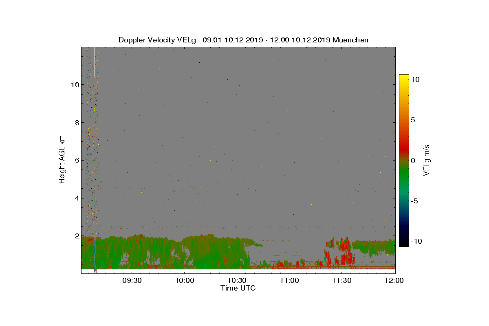Click the 11:30 time axis label
Viewport: 489px width, 326px height.
342,281
